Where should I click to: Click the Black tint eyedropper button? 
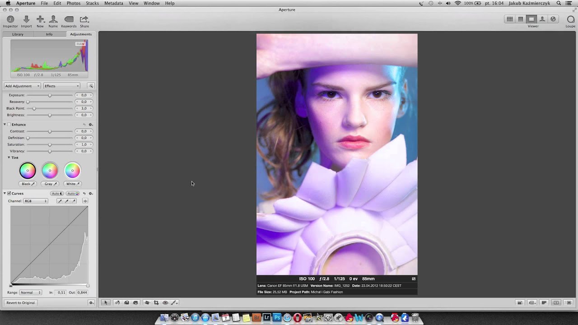(x=28, y=184)
